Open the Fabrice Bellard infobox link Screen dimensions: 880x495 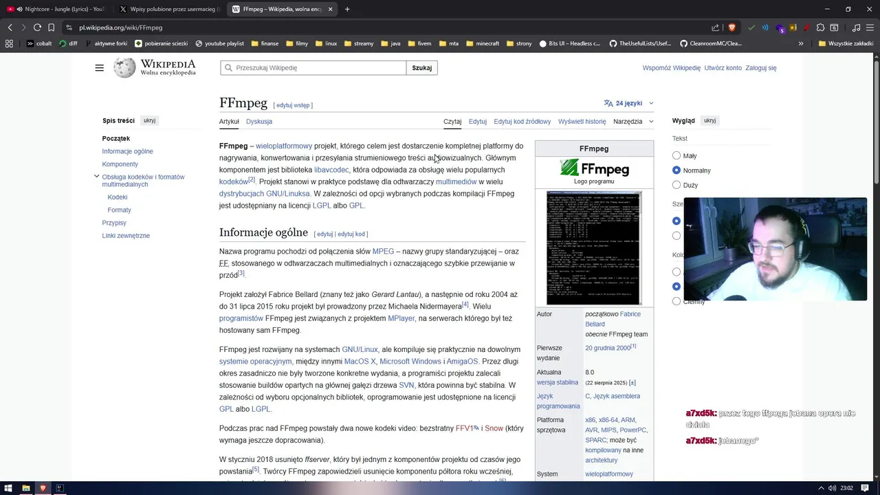pyautogui.click(x=613, y=319)
